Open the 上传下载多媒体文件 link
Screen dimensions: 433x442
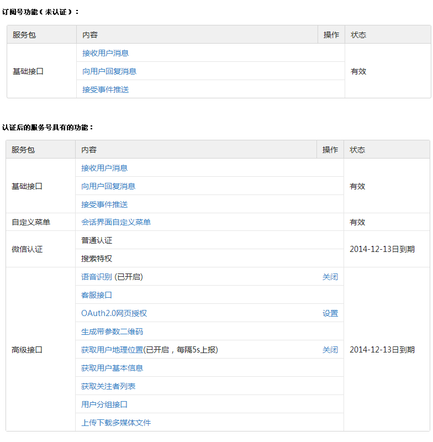(x=116, y=423)
